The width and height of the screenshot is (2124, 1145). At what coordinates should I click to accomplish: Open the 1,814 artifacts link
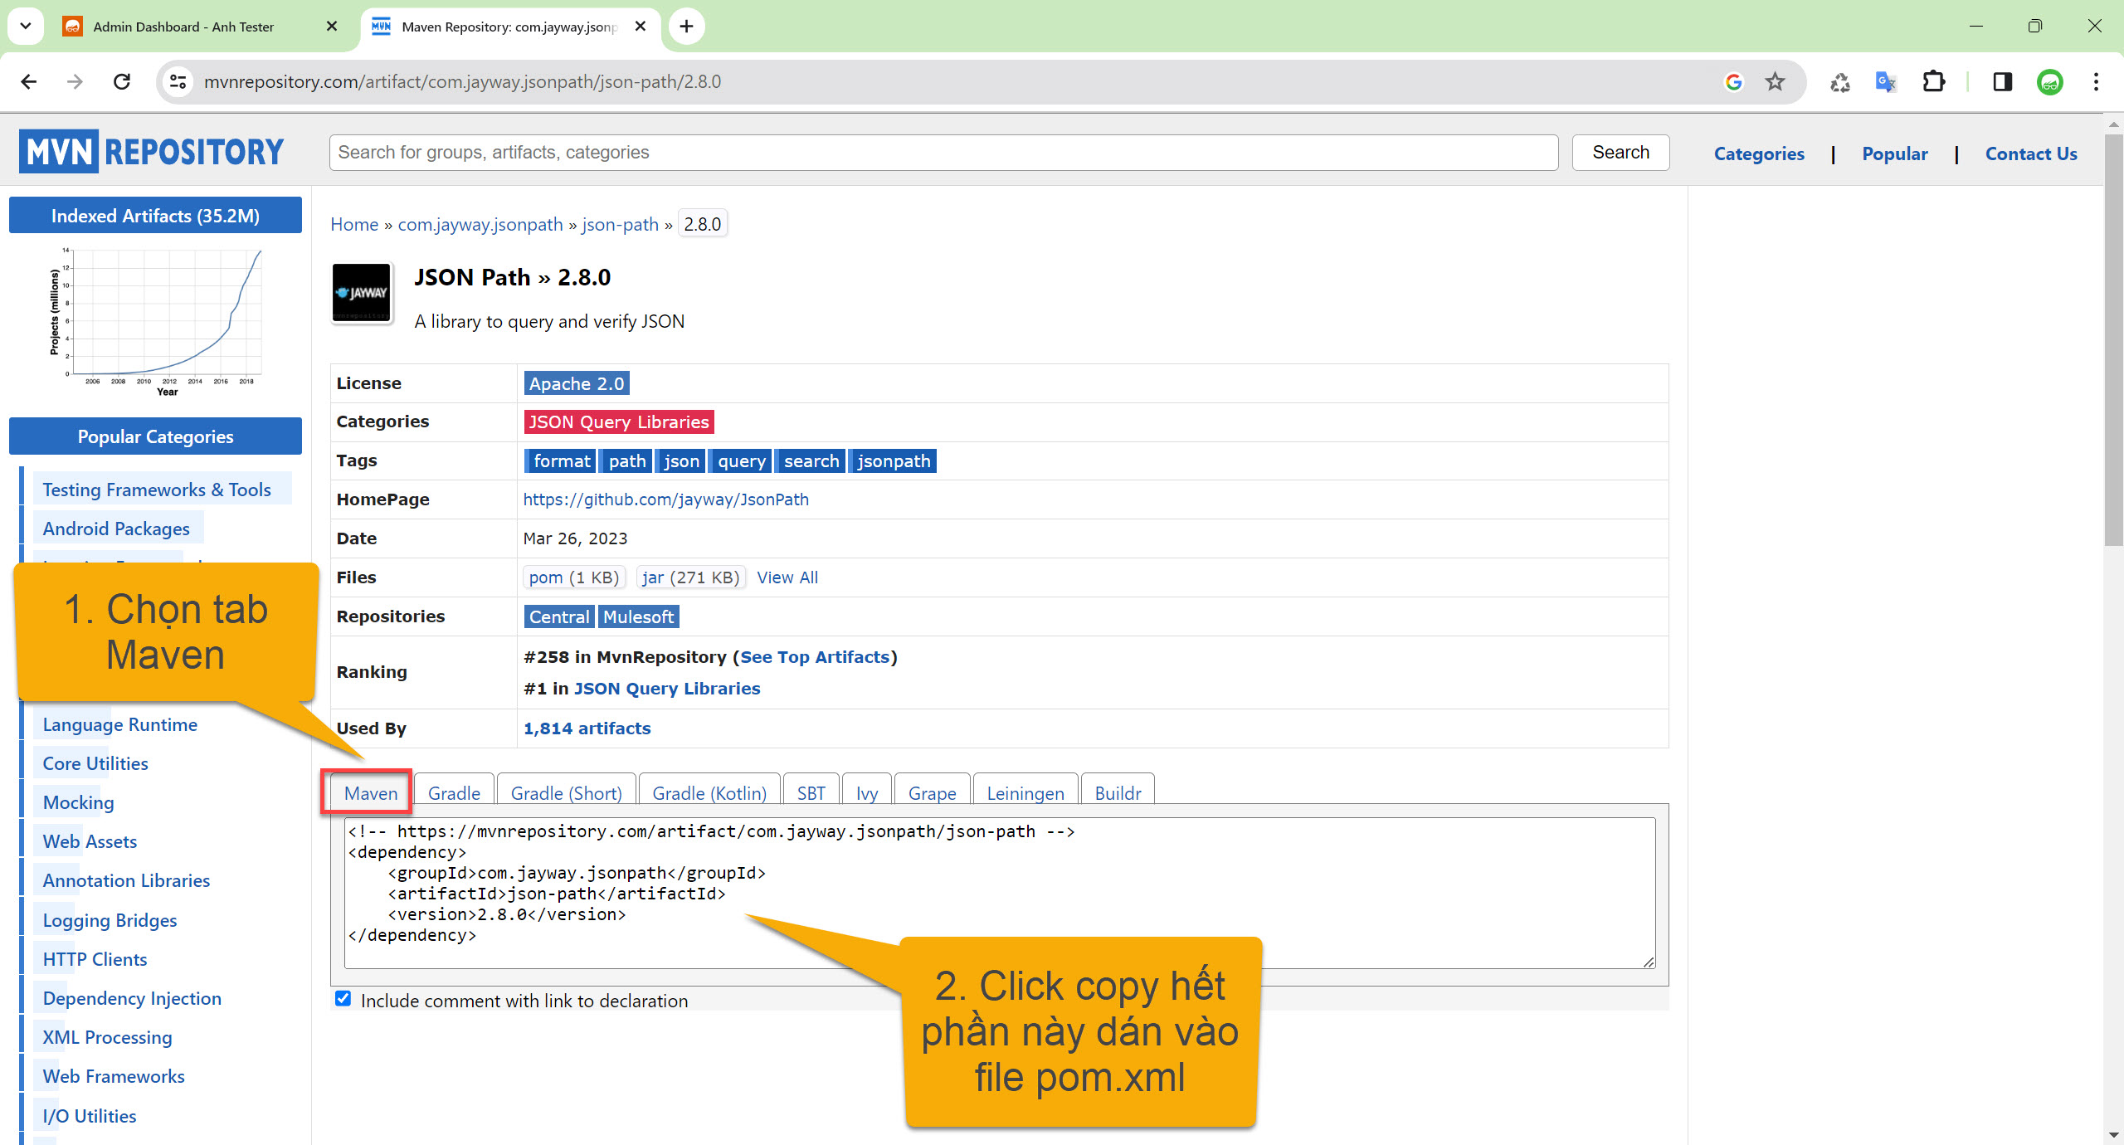point(587,728)
